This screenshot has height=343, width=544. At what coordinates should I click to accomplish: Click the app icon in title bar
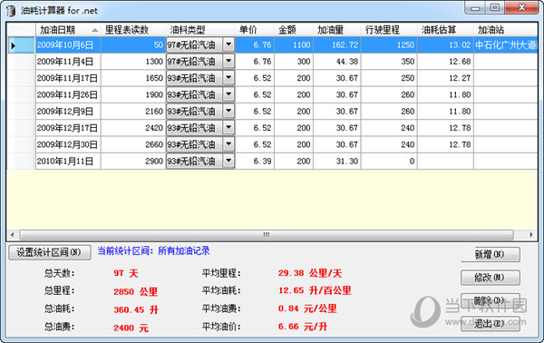click(x=11, y=10)
